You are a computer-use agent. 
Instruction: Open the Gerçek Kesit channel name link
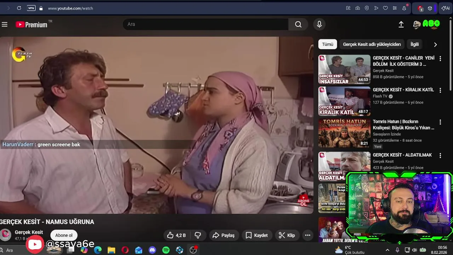coord(29,232)
